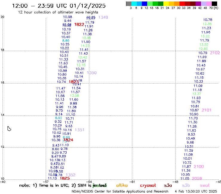Image resolution: width=221 pixels, height=194 pixels.
Task: Click the wave height value '11.05'
Action: point(185,178)
